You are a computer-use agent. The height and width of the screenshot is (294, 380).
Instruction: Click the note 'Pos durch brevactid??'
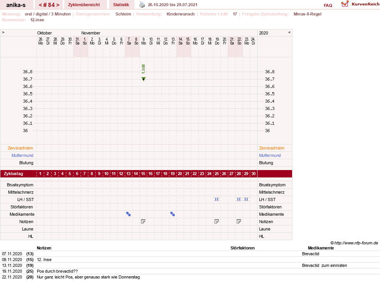[x=57, y=271]
